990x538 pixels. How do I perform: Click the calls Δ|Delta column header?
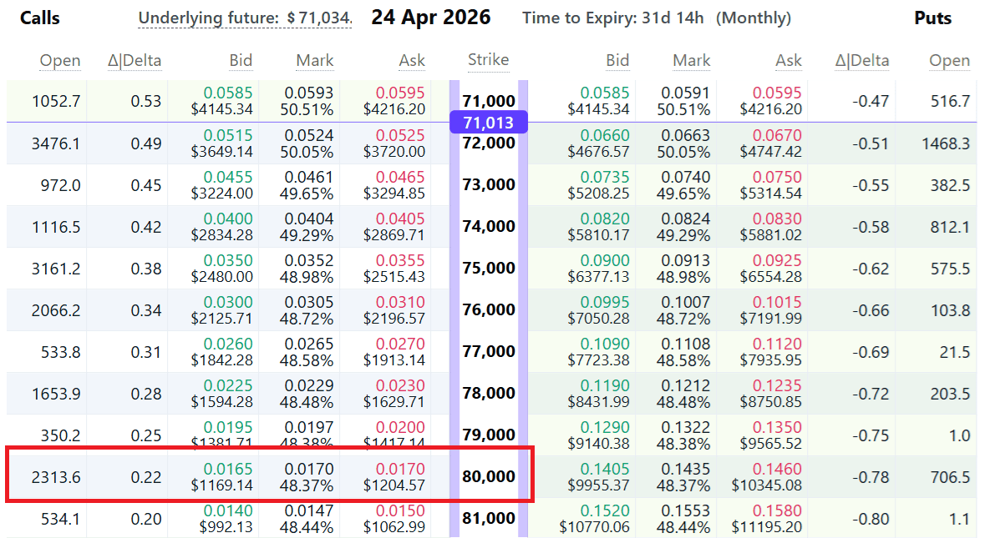[x=135, y=60]
